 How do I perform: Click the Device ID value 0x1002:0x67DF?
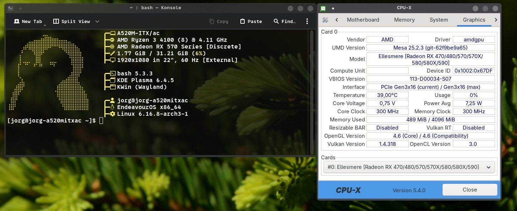click(474, 71)
